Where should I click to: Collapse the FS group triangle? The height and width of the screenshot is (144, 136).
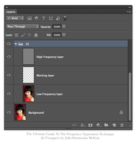point(16,44)
